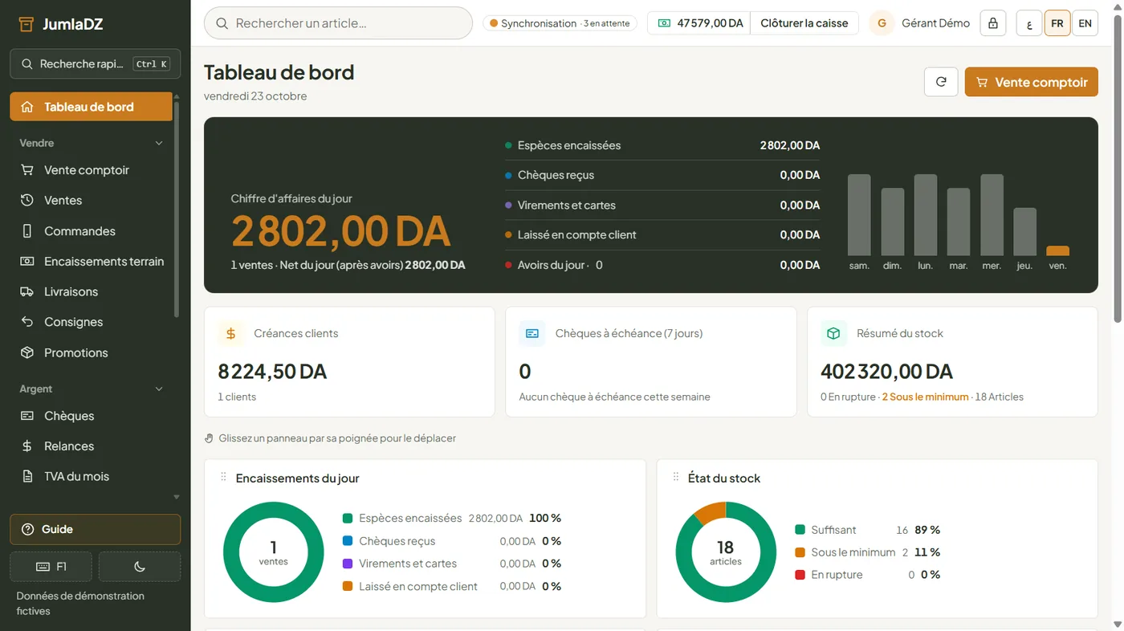Screen dimensions: 1124x631
Task: Go to Encaissements terrain in the sidebar
Action: (91, 261)
